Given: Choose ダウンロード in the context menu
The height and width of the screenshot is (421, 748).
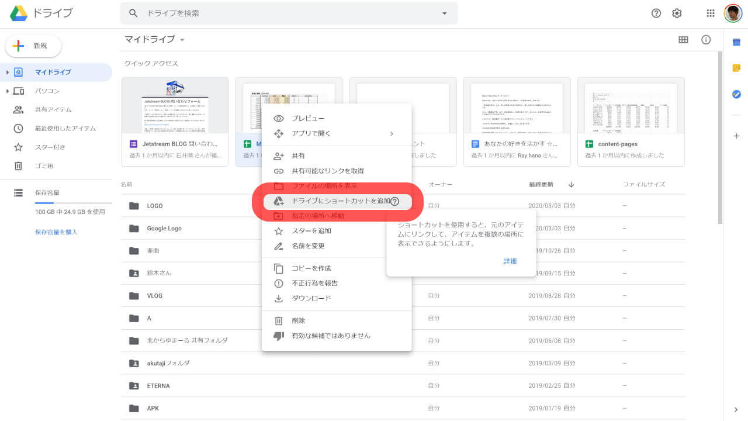Looking at the screenshot, I should (311, 298).
